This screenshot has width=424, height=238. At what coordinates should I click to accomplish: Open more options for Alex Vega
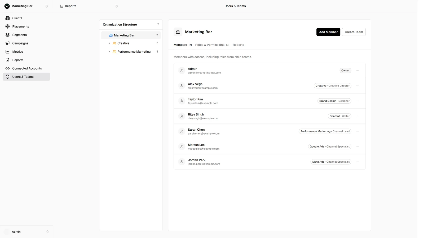coord(358,86)
